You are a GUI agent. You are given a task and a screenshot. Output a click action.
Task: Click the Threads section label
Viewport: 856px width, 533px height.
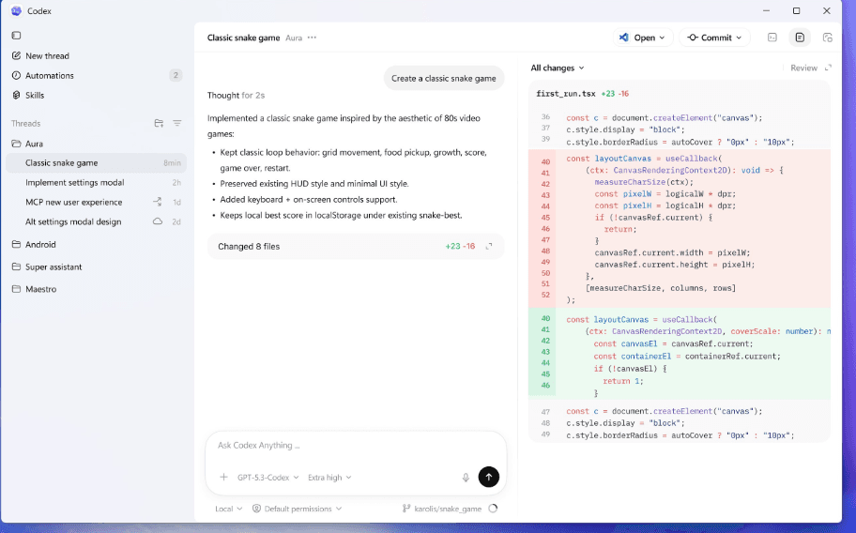click(x=25, y=123)
